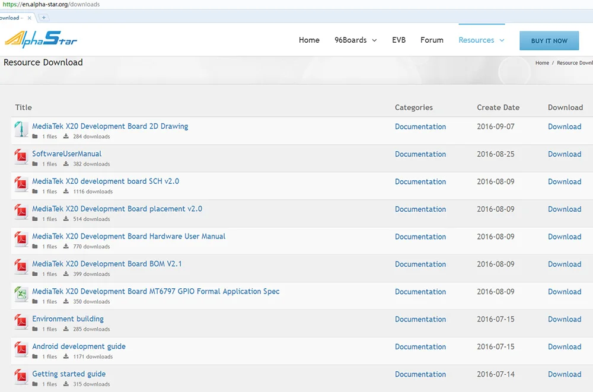Open the Environment building title link
The height and width of the screenshot is (392, 593).
(x=68, y=319)
